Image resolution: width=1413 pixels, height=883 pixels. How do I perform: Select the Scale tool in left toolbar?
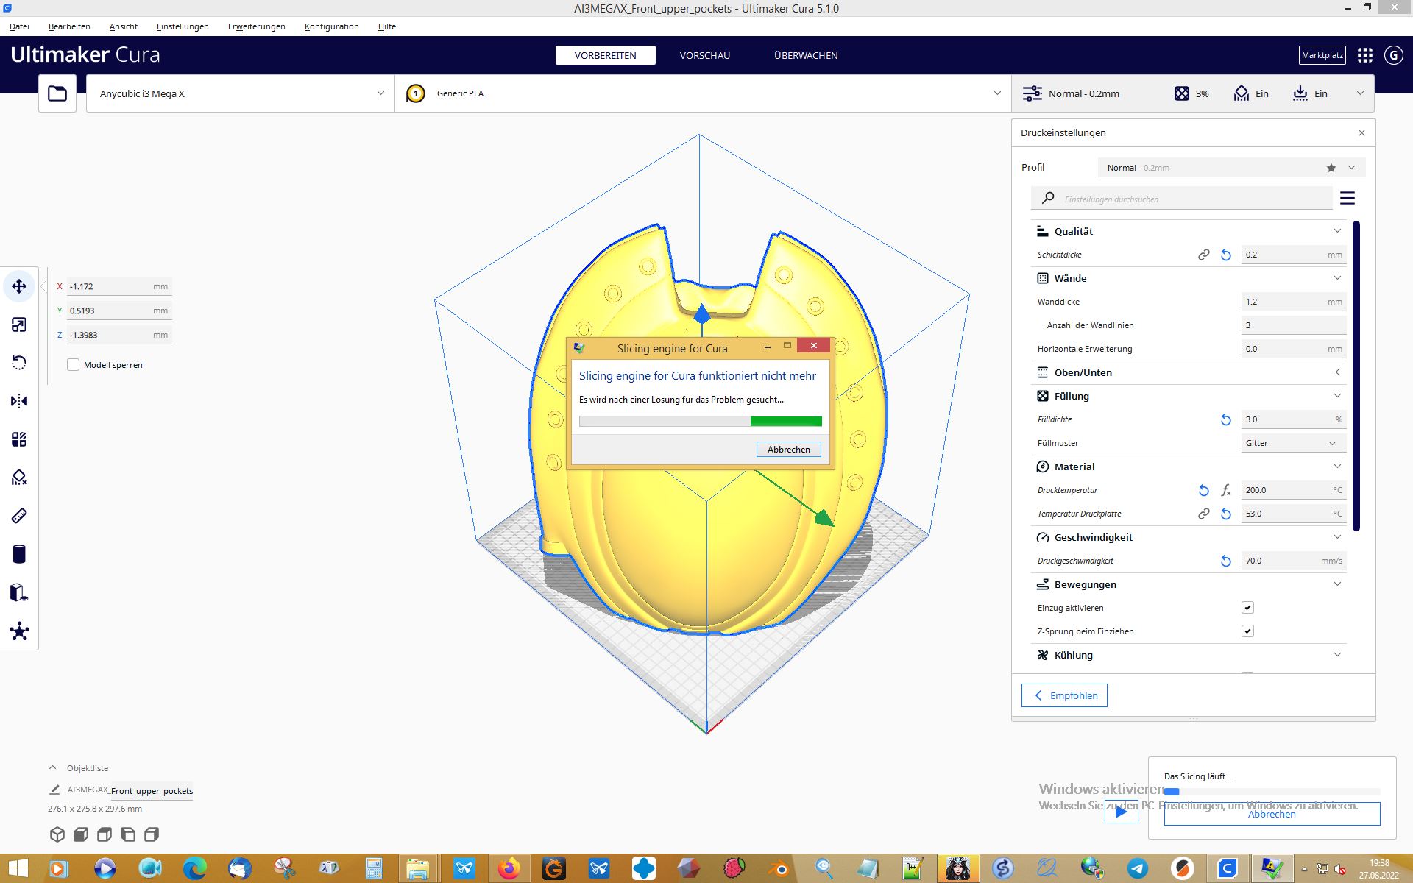pyautogui.click(x=19, y=325)
